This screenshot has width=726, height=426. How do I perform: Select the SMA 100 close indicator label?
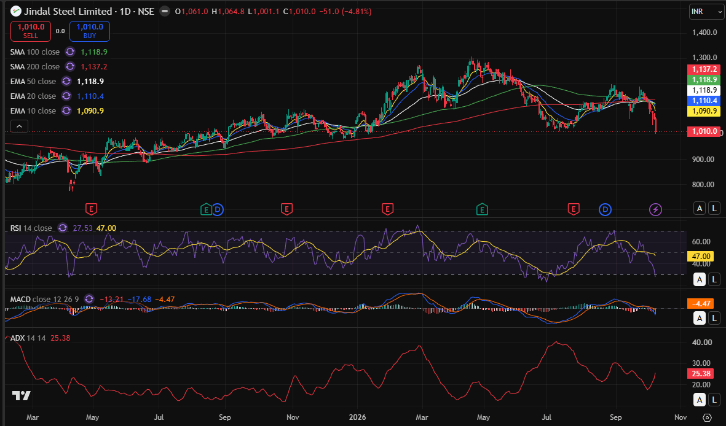34,52
